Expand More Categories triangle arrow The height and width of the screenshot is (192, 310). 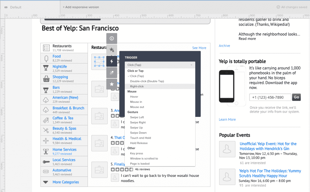(46, 182)
